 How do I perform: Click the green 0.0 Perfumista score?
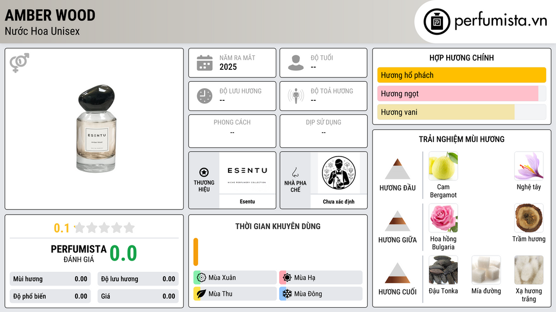pyautogui.click(x=123, y=253)
